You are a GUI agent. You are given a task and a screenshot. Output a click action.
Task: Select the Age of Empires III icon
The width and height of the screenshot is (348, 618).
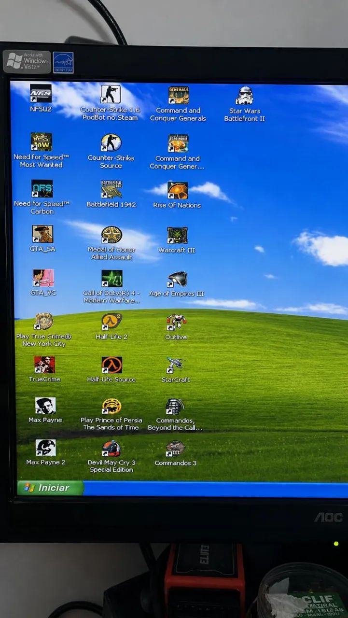[x=177, y=280]
